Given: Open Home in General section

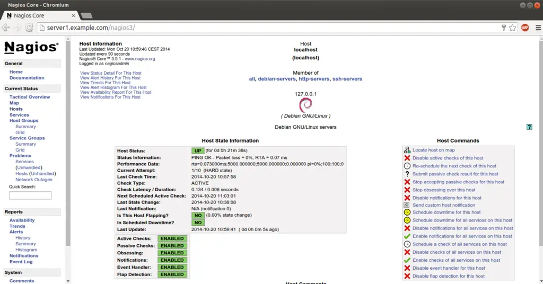Looking at the screenshot, I should (16, 72).
